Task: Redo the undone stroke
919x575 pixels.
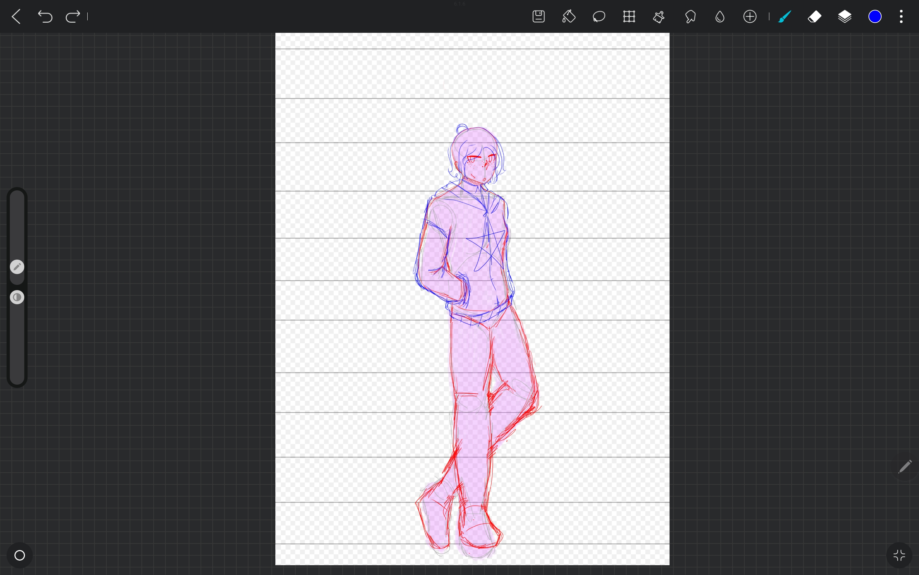Action: pos(73,17)
